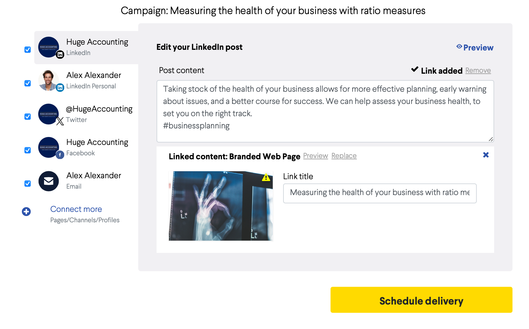
Task: Click the blue plus Connect more icon
Action: point(26,212)
